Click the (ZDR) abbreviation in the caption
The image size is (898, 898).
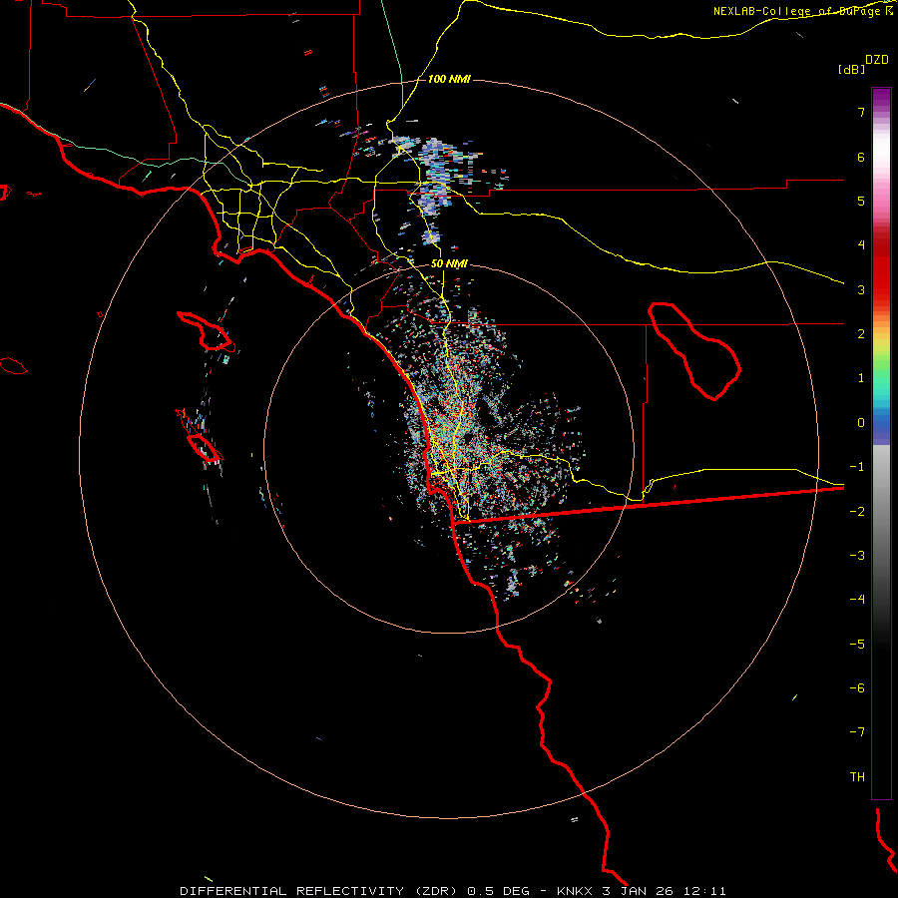click(438, 891)
